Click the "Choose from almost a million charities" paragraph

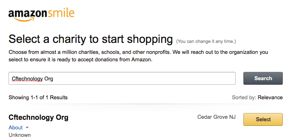[138, 56]
